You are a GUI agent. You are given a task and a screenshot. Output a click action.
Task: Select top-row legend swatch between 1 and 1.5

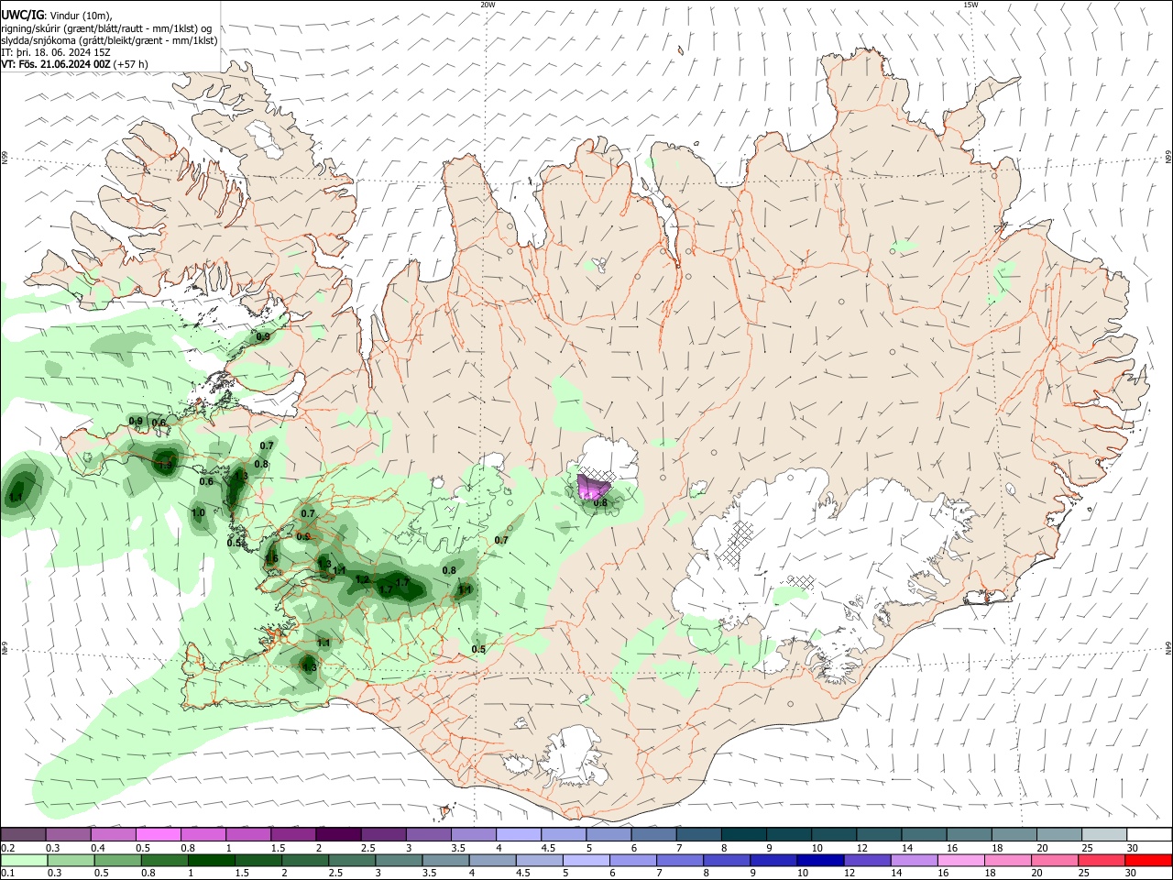pyautogui.click(x=247, y=834)
